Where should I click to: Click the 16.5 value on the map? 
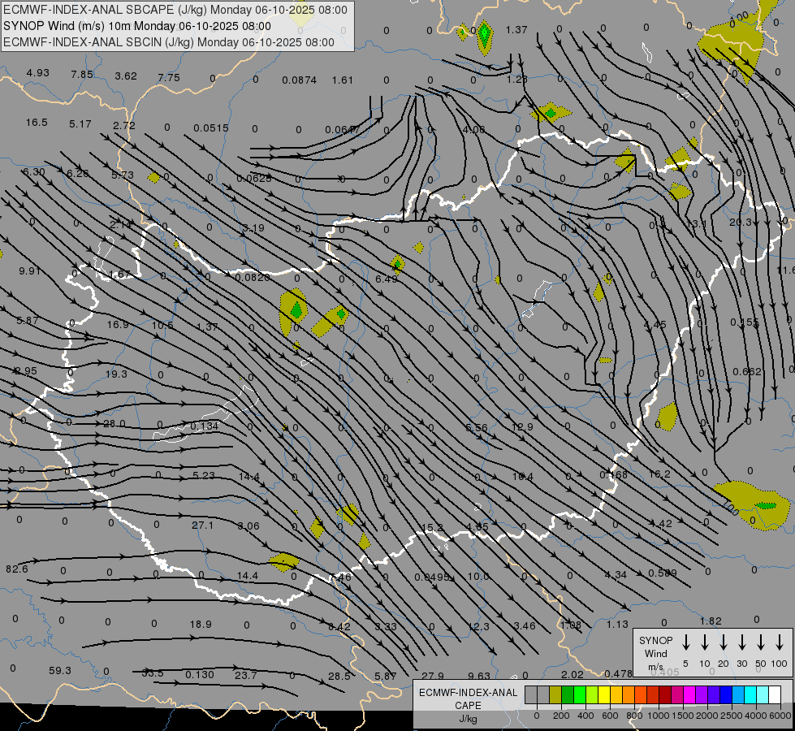(x=37, y=123)
